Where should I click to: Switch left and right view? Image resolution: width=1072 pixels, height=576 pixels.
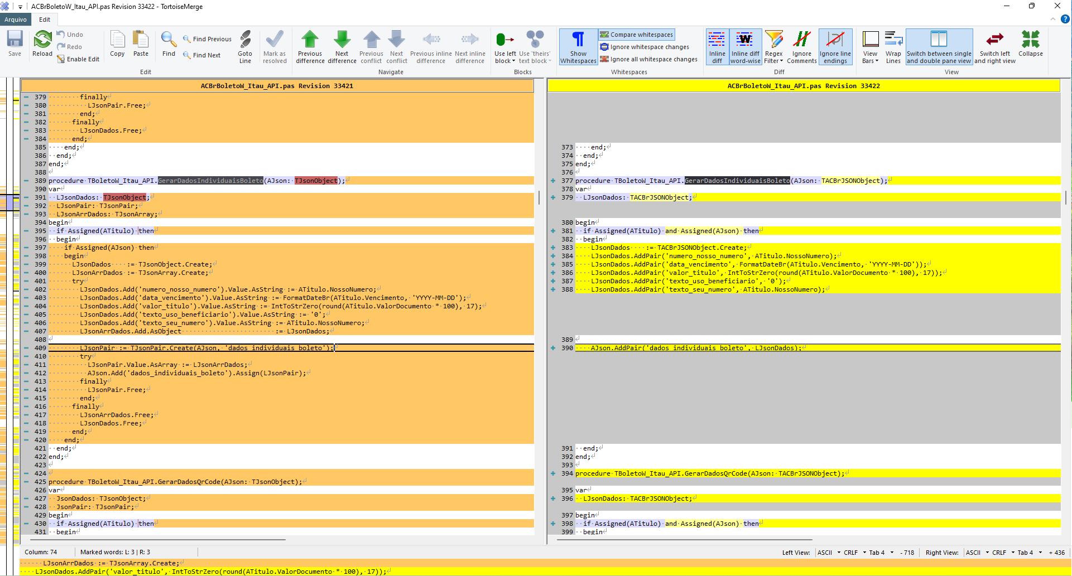coord(995,47)
